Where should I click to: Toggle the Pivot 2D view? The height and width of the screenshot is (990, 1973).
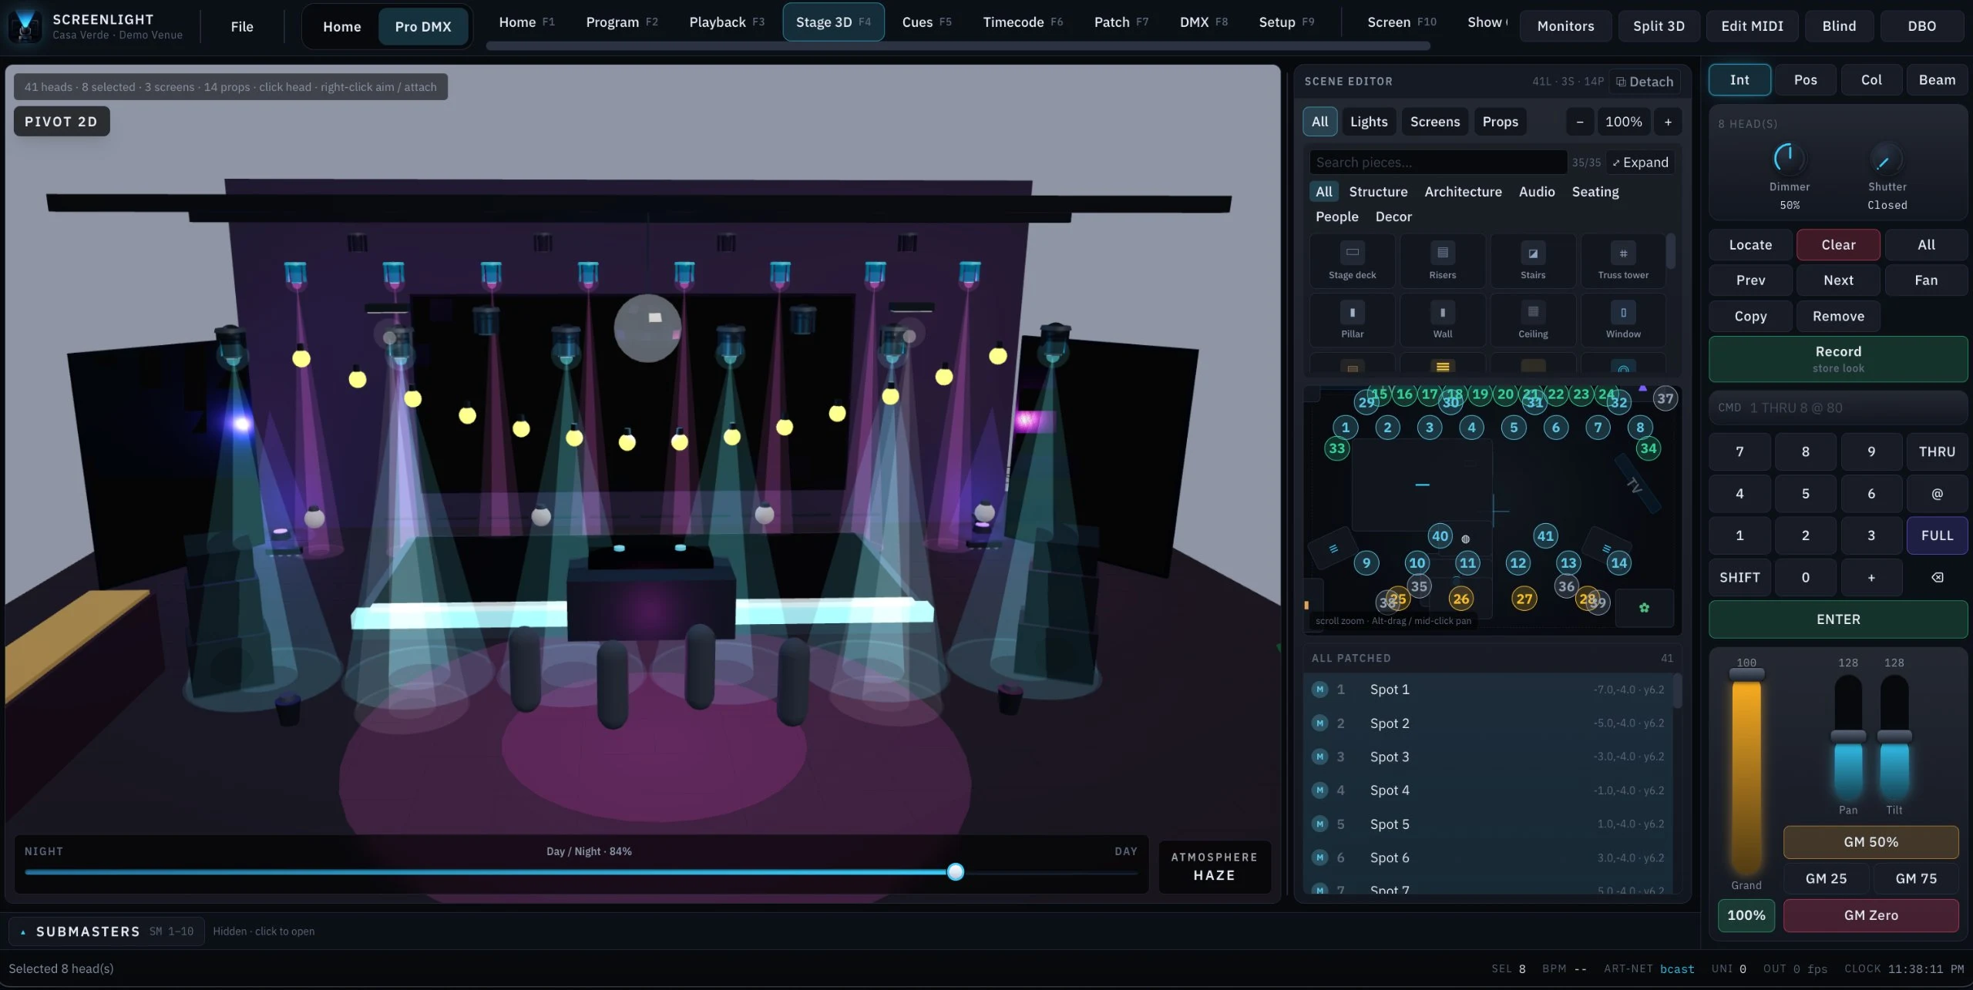click(x=61, y=122)
